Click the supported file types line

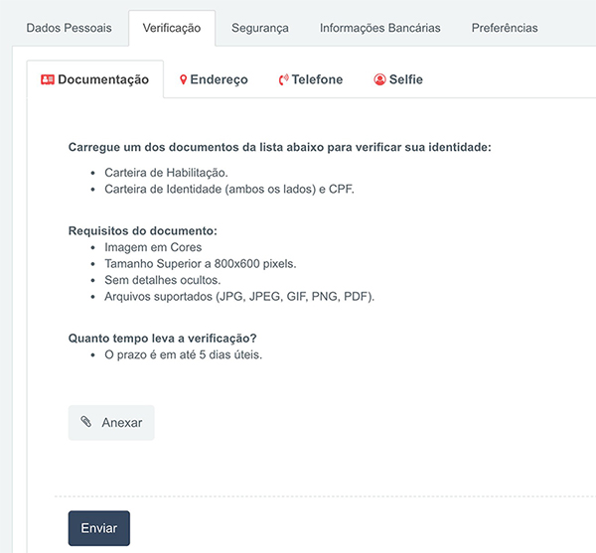pos(239,297)
